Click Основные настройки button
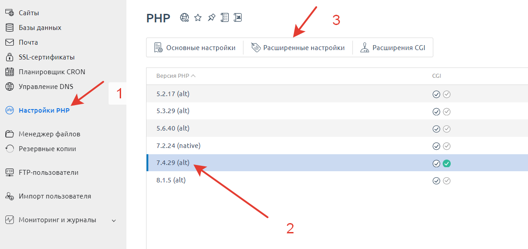Viewport: 528px width, 249px height. pos(194,47)
